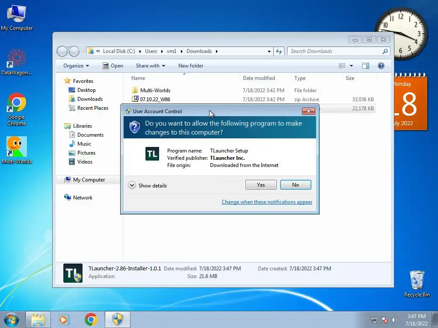Click the Explorer help icon
Viewport: 438px width, 328px height.
click(x=381, y=66)
